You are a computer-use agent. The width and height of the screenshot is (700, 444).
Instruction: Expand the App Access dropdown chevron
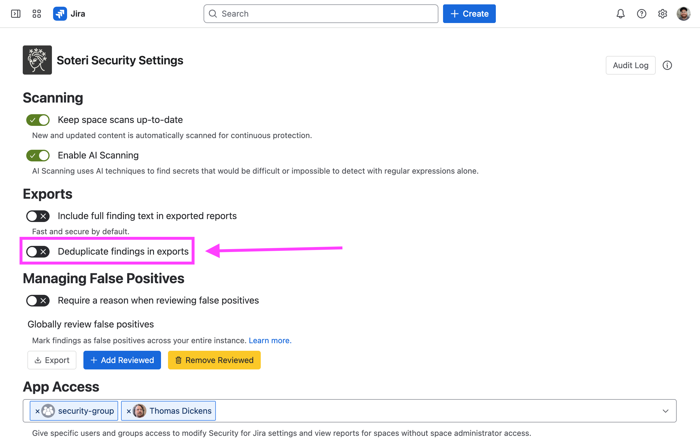click(666, 411)
